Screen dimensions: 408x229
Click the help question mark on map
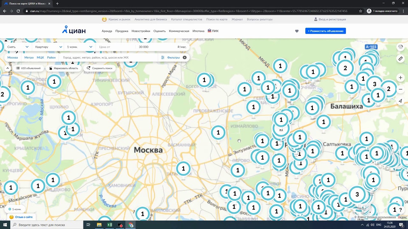[x=401, y=210]
